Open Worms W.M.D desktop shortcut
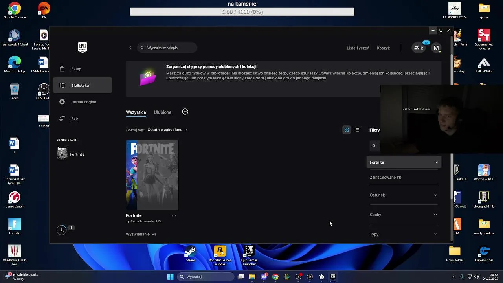 (484, 173)
